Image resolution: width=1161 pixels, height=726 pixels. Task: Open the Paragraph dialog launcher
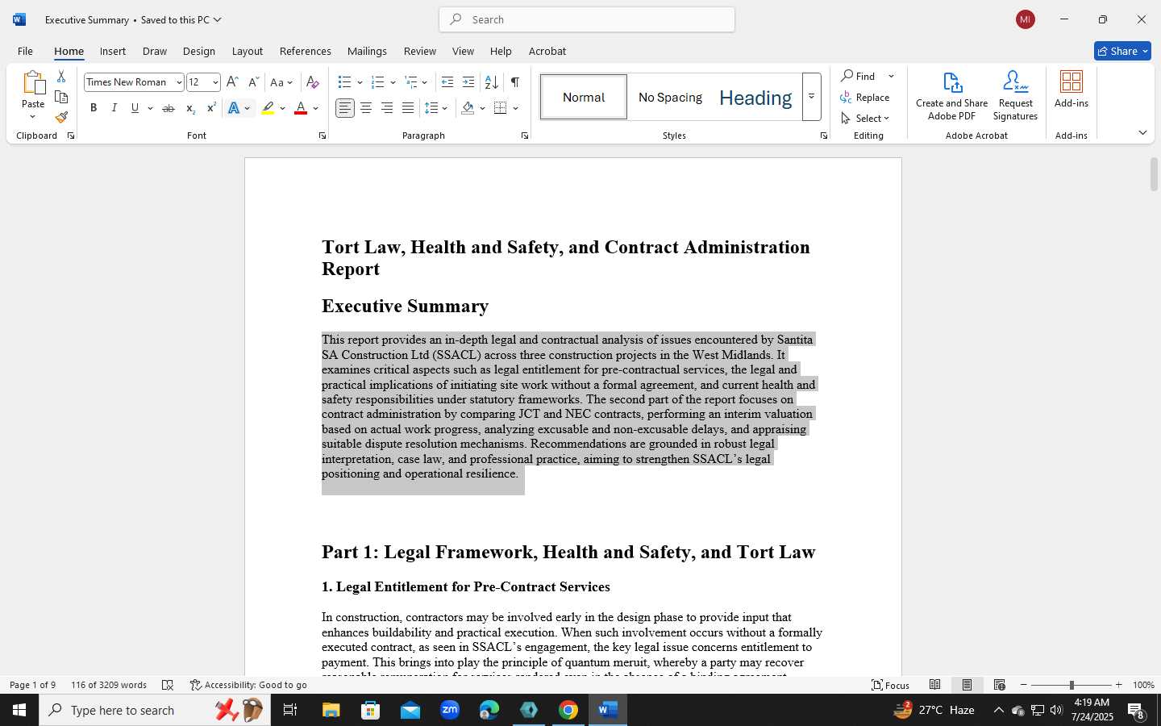(x=525, y=136)
